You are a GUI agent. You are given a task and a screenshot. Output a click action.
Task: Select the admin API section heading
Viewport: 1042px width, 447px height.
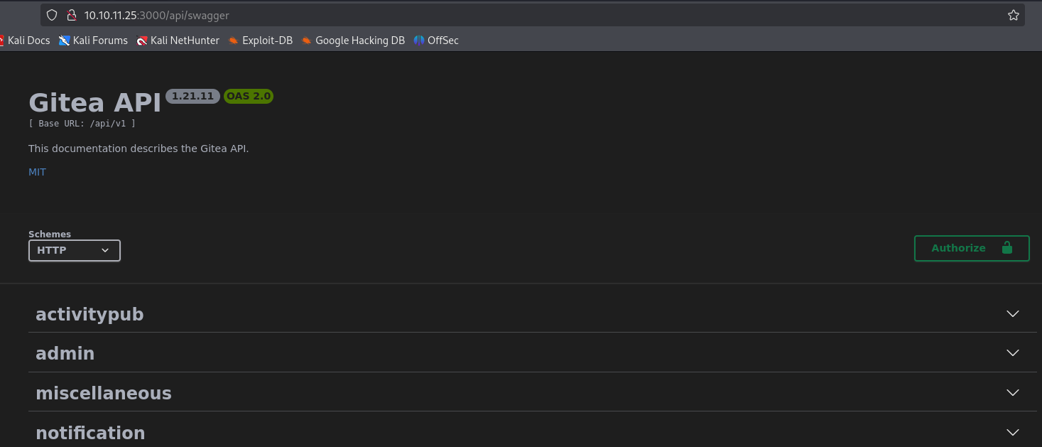[65, 353]
